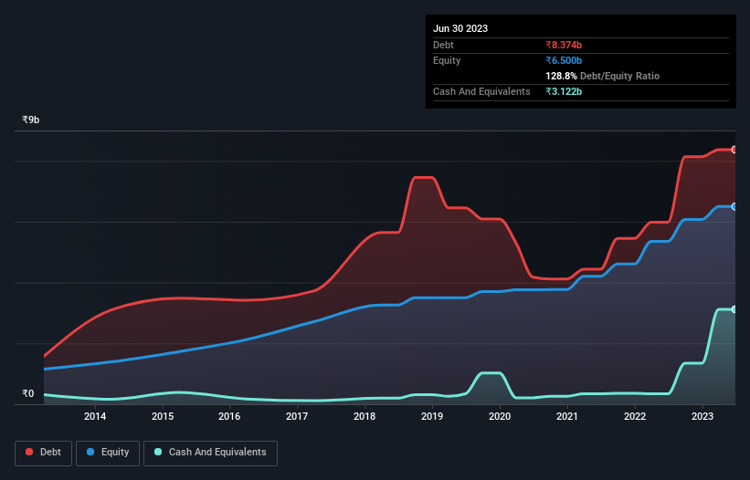
Task: Click the ₹9b y-axis label
Action: pyautogui.click(x=31, y=120)
